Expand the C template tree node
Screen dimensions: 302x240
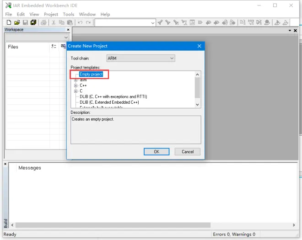click(75, 91)
